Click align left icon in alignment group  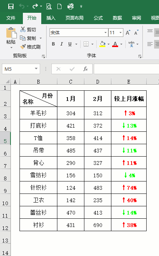coord(150,44)
